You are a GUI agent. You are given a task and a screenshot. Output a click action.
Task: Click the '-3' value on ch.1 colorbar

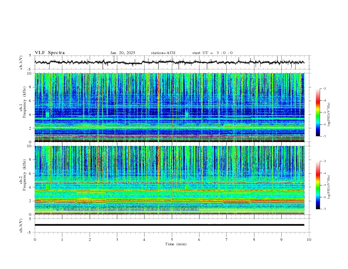point(324,88)
